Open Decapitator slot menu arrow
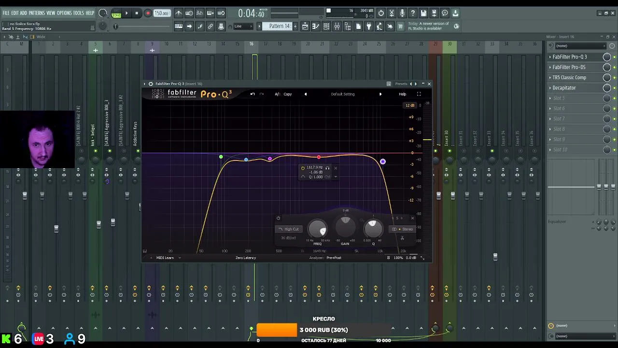The height and width of the screenshot is (348, 618). point(550,88)
